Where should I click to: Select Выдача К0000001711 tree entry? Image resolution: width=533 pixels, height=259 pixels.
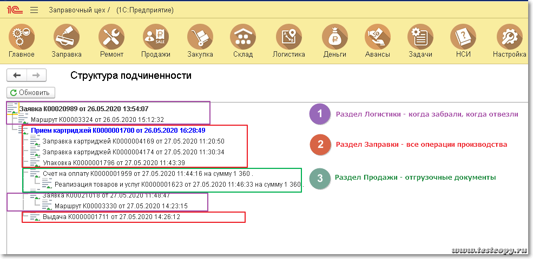coord(111,217)
